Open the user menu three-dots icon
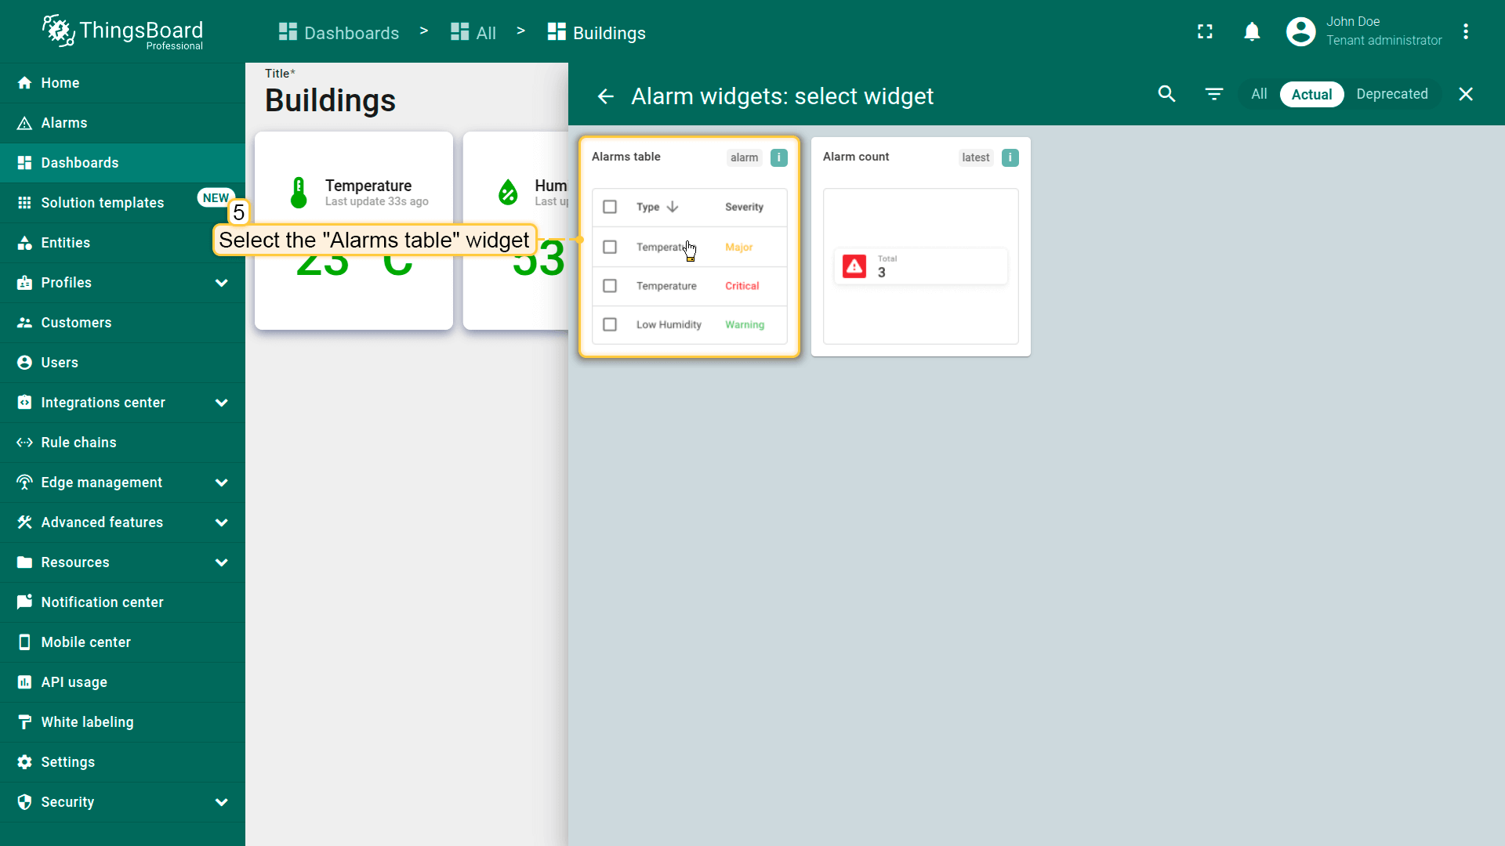This screenshot has width=1505, height=846. pos(1465,31)
